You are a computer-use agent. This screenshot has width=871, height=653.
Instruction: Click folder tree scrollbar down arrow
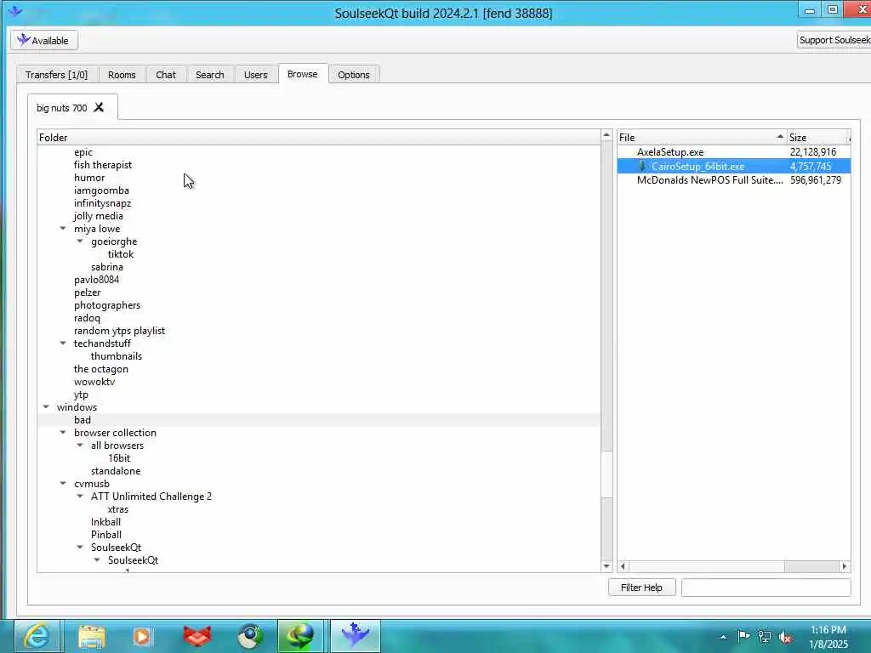pyautogui.click(x=606, y=566)
